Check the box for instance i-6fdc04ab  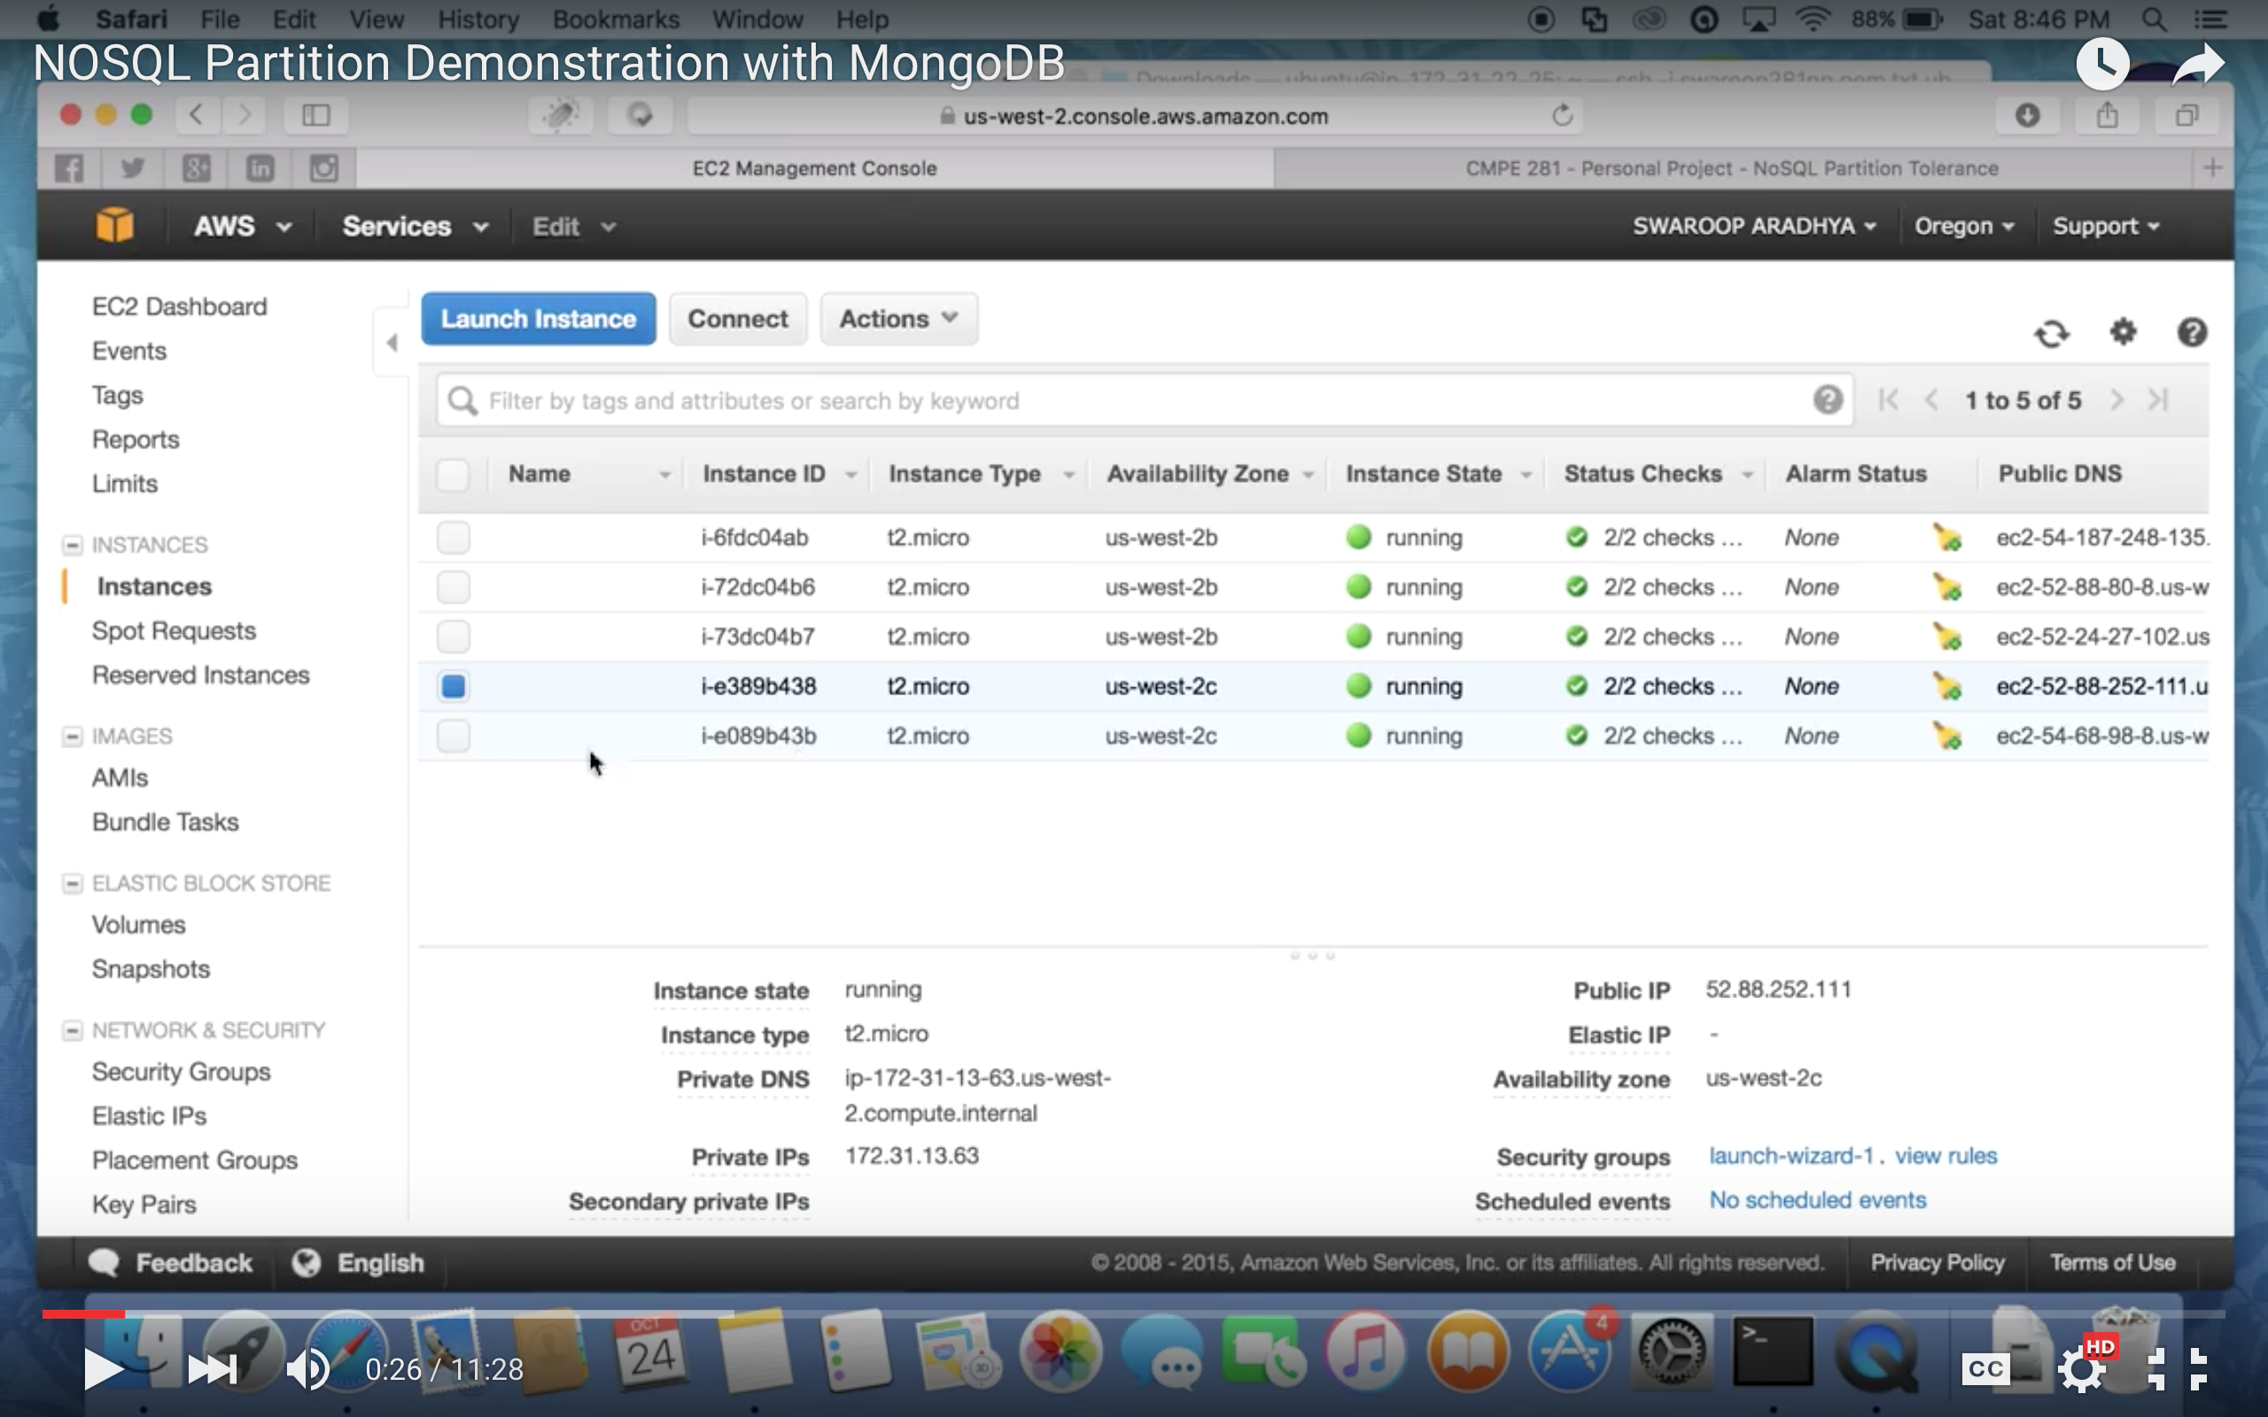453,538
